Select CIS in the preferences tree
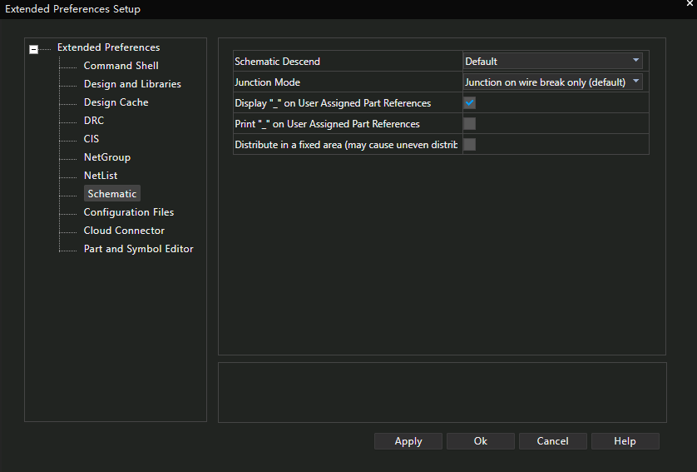The height and width of the screenshot is (472, 697). point(91,139)
